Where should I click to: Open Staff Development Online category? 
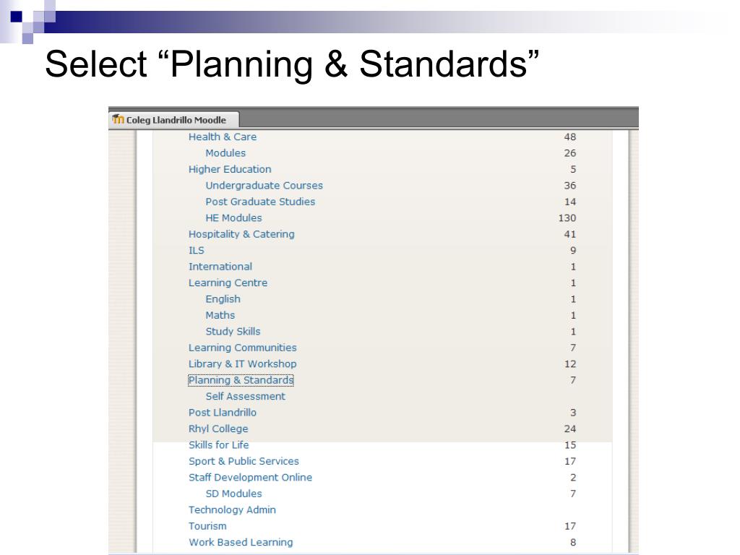pos(250,478)
